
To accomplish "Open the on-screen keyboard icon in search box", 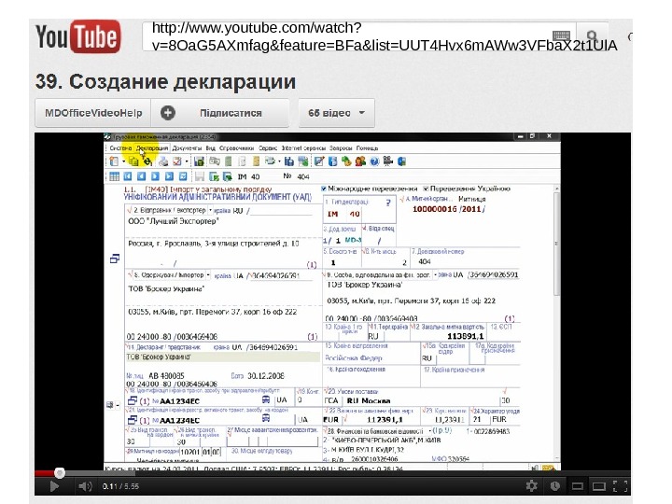I will (561, 35).
